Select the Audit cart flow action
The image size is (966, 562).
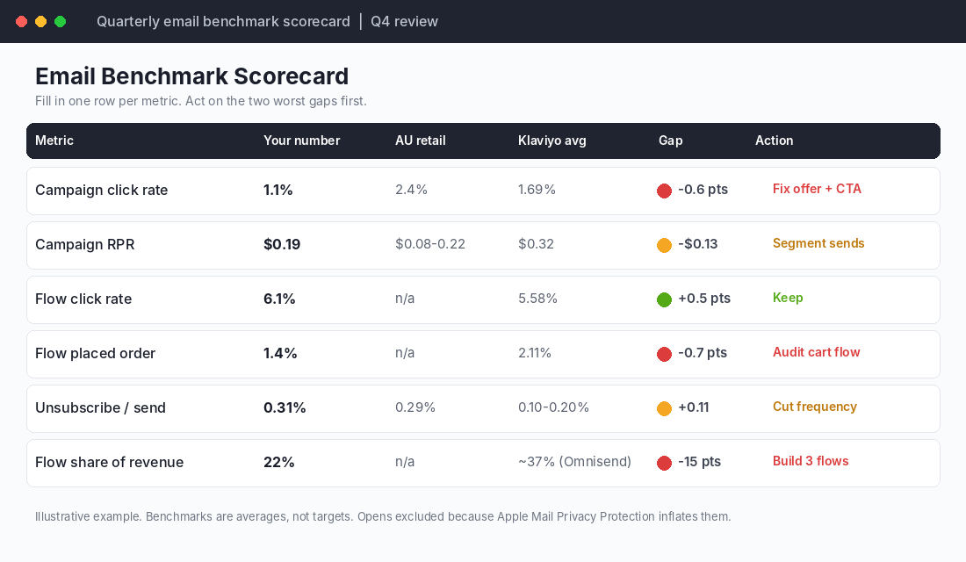click(817, 352)
